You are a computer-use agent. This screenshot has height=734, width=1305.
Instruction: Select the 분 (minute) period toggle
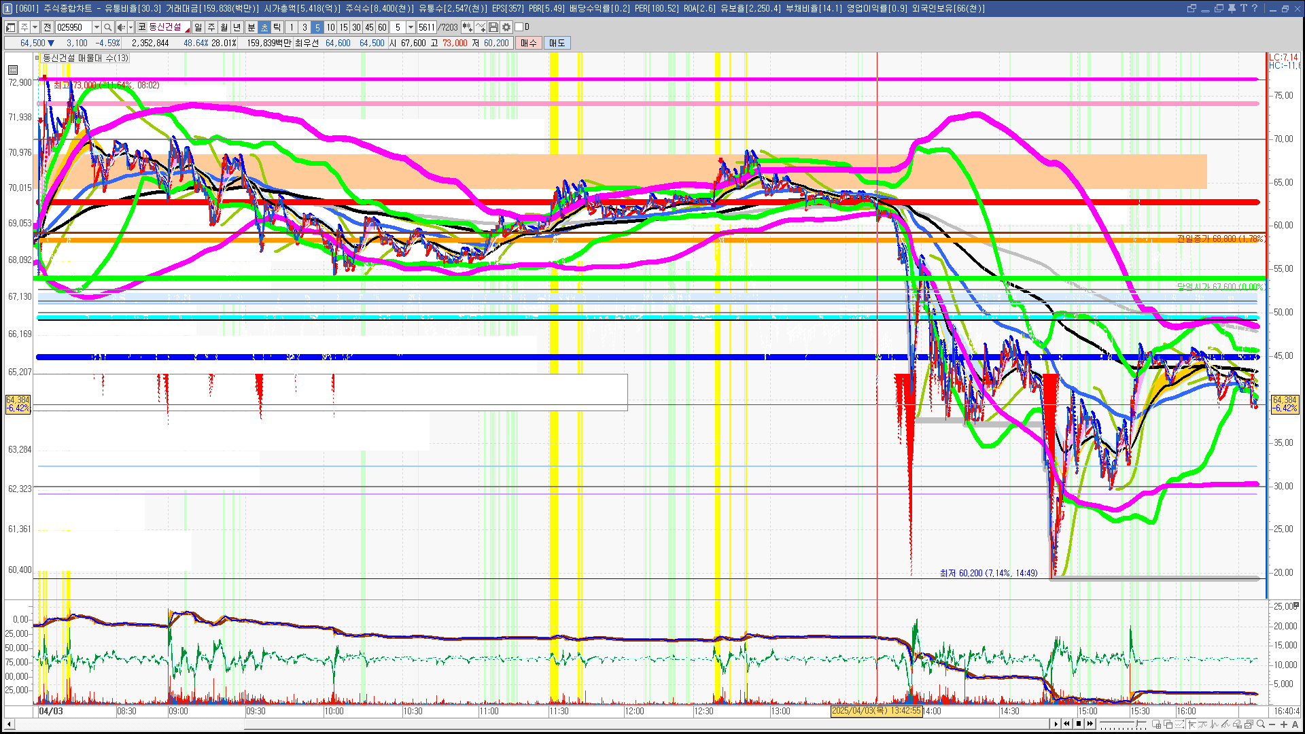(x=251, y=27)
